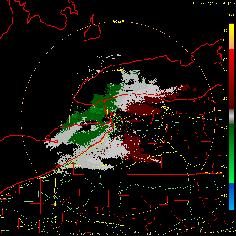Click the [KT] units label
The width and height of the screenshot is (236, 236).
(x=224, y=18)
